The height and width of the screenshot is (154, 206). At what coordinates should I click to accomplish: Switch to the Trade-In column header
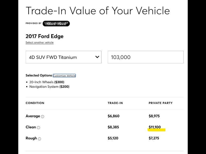(115, 103)
